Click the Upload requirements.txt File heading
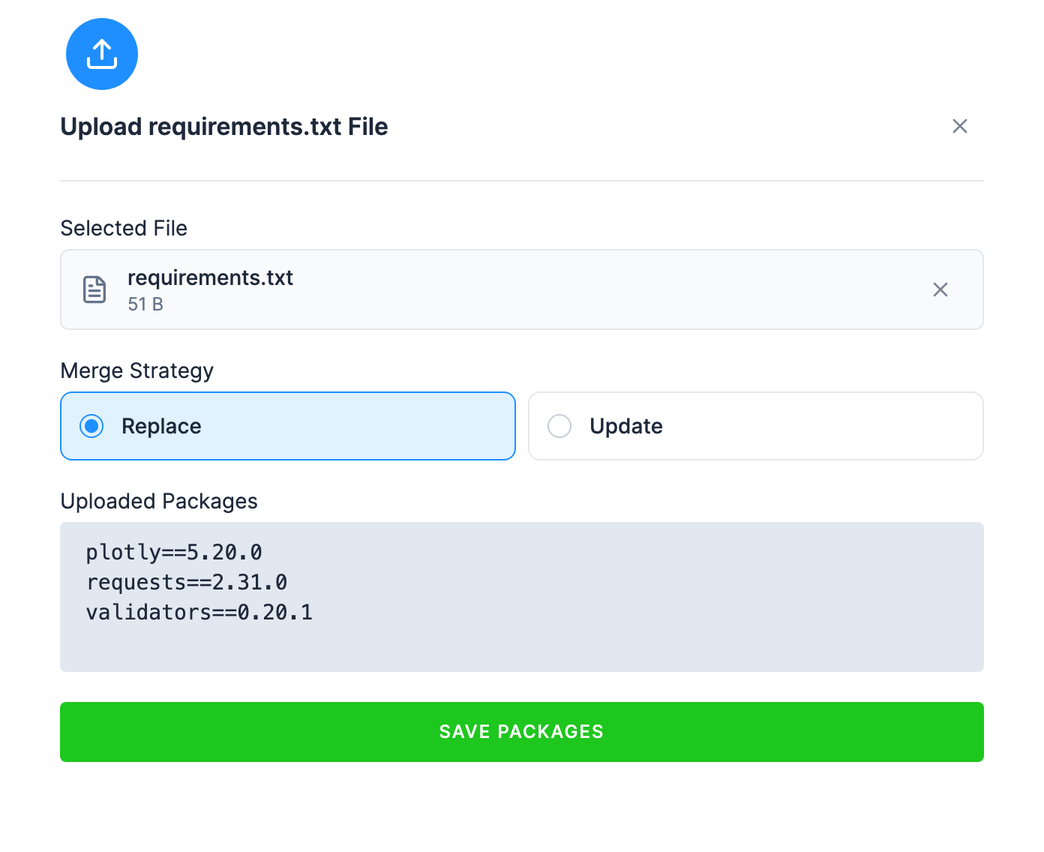Image resolution: width=1044 pixels, height=852 pixels. click(224, 127)
